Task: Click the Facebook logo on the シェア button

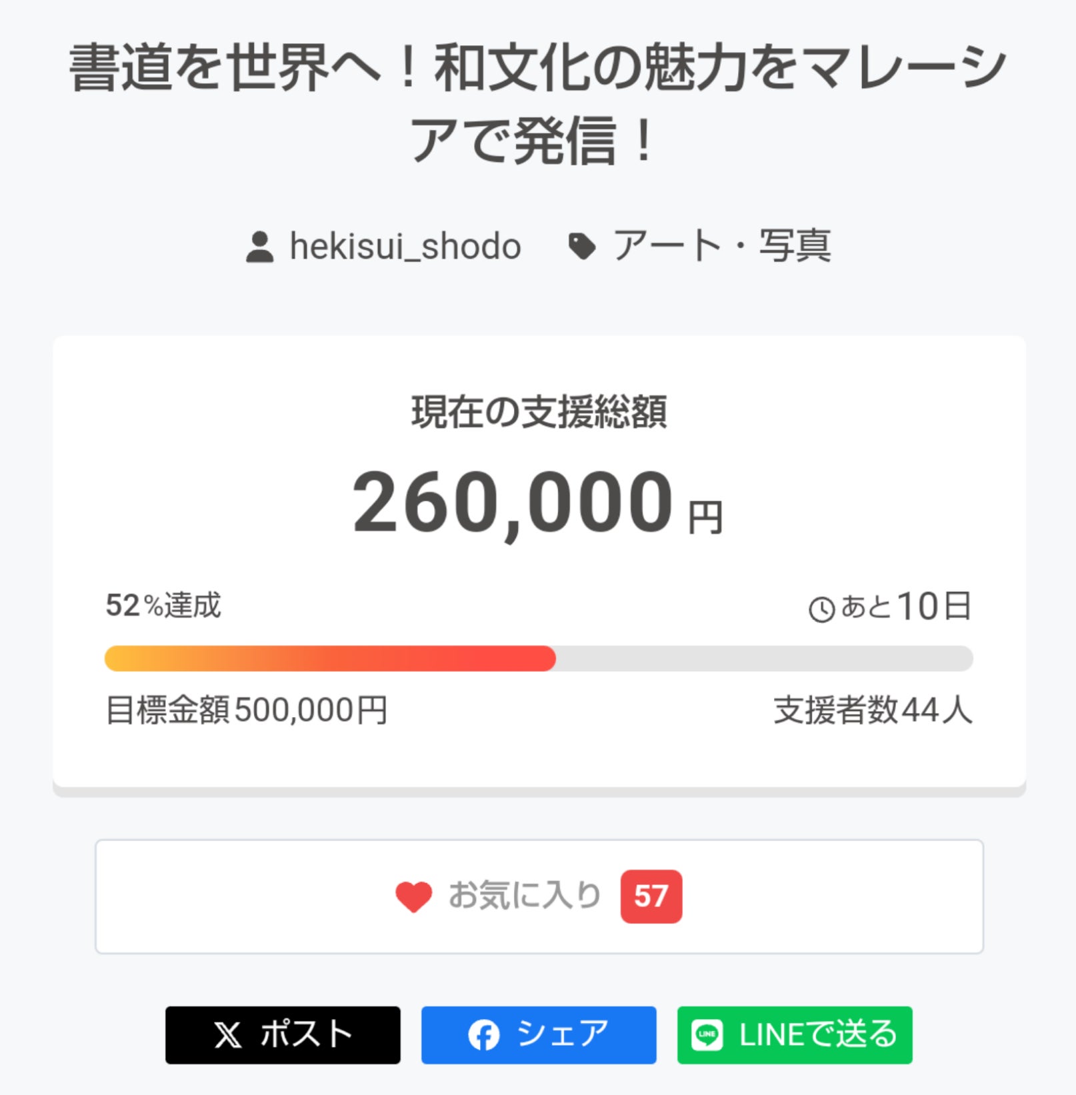Action: click(x=483, y=1035)
